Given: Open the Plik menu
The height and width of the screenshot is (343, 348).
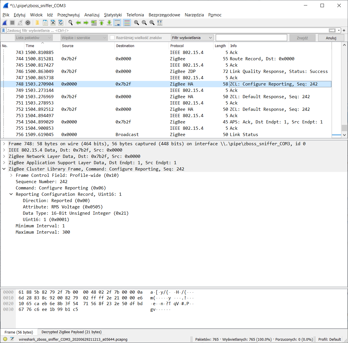Looking at the screenshot, I should (6, 15).
